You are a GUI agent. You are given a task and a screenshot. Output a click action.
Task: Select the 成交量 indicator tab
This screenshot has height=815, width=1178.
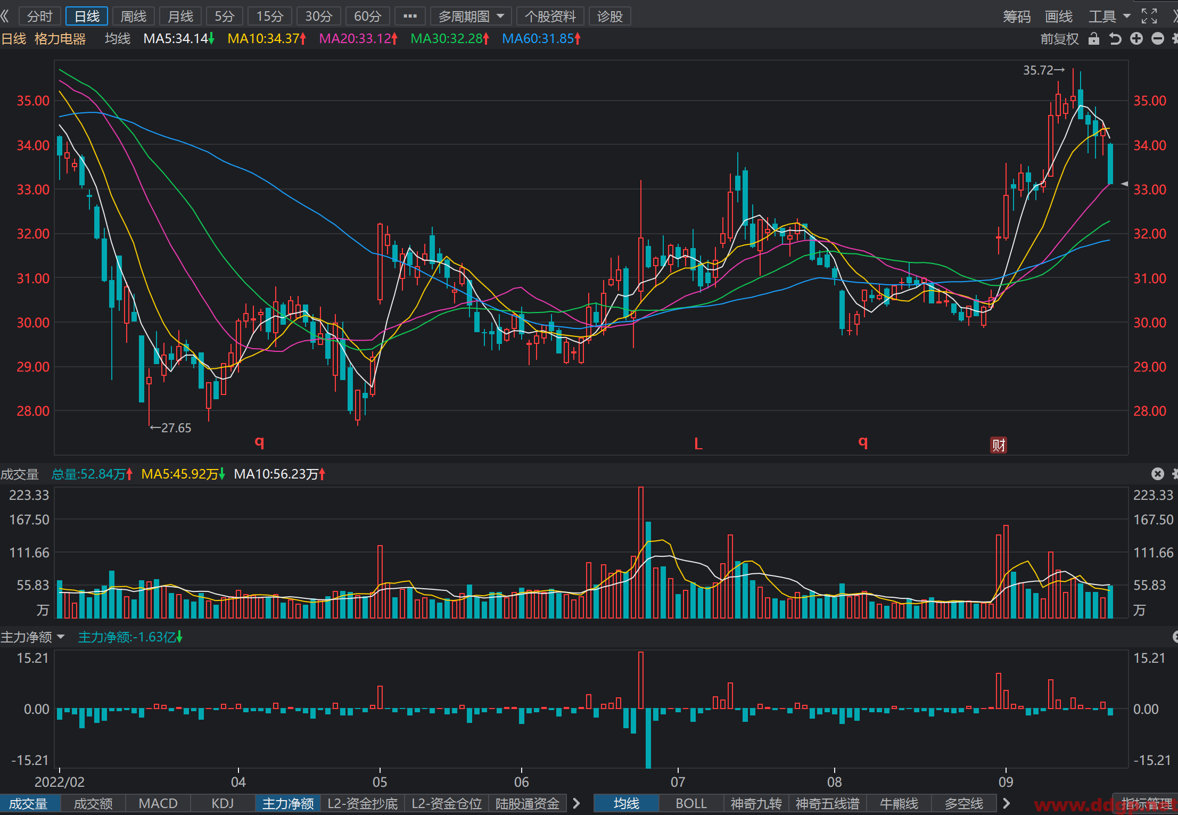[x=29, y=803]
